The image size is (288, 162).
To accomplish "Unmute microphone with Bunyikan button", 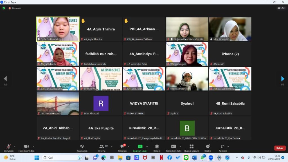I will 8,147.
